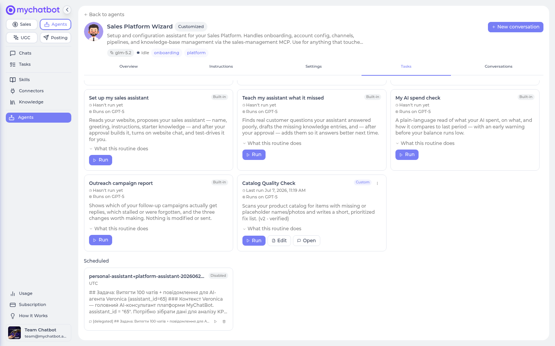Go back to agents
The height and width of the screenshot is (346, 555).
104,15
